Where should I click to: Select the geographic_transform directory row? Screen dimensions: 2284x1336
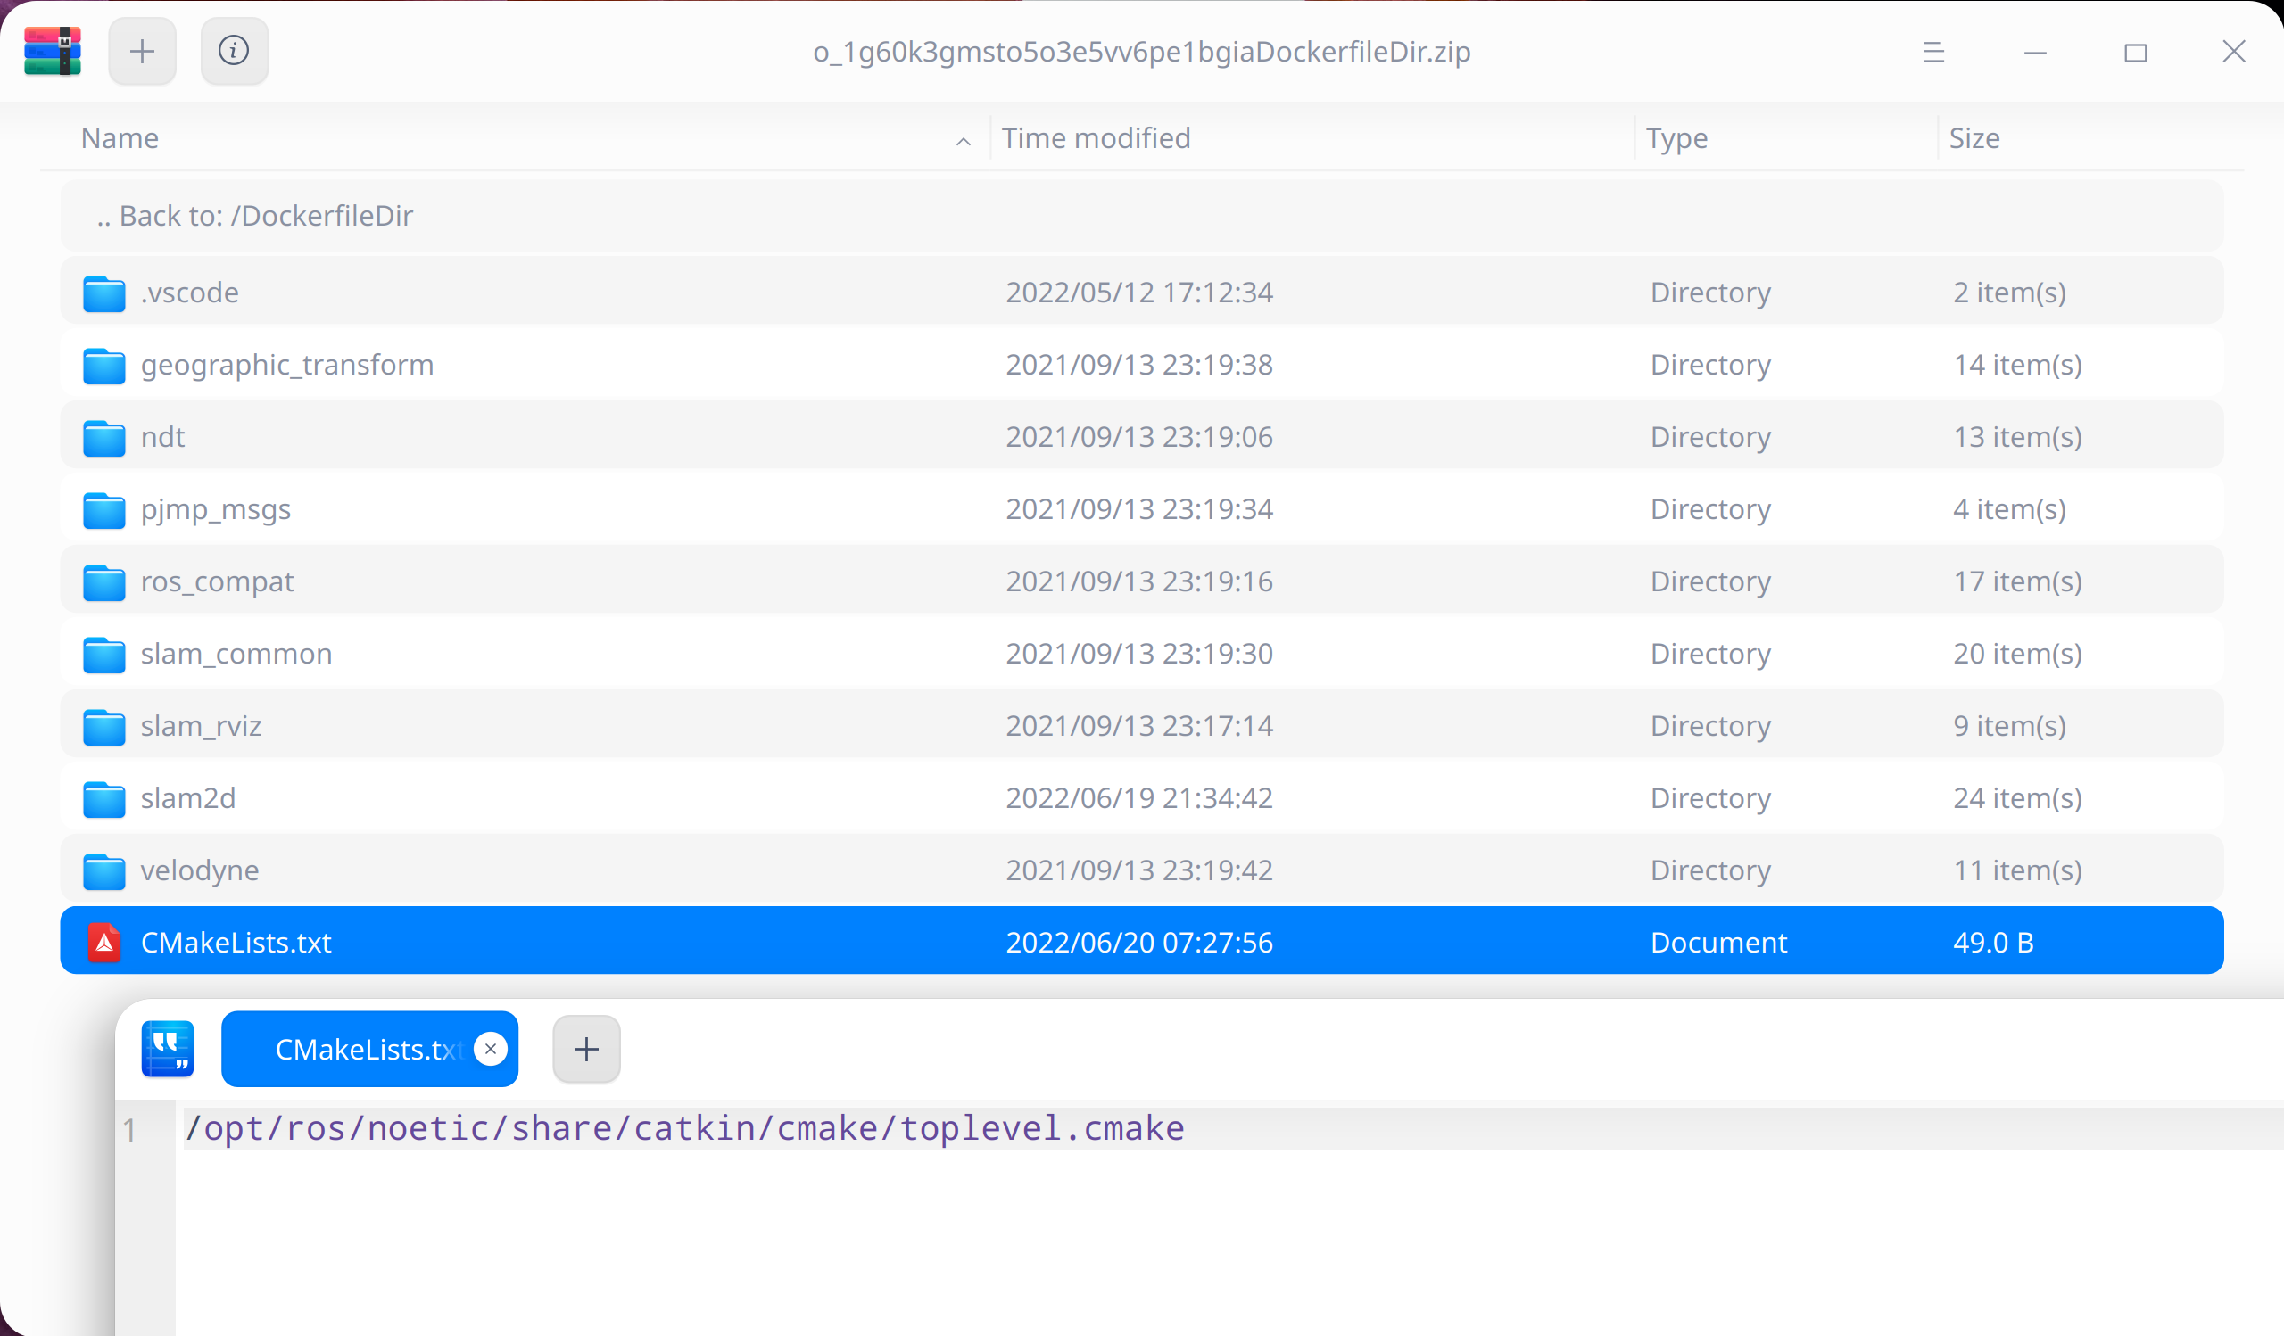(1140, 365)
